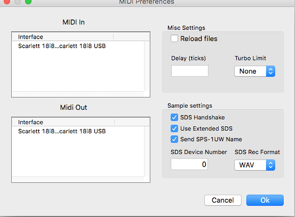Screen dimensions: 295x217
Task: Click the grey minimize window button
Action: click(17, 2)
